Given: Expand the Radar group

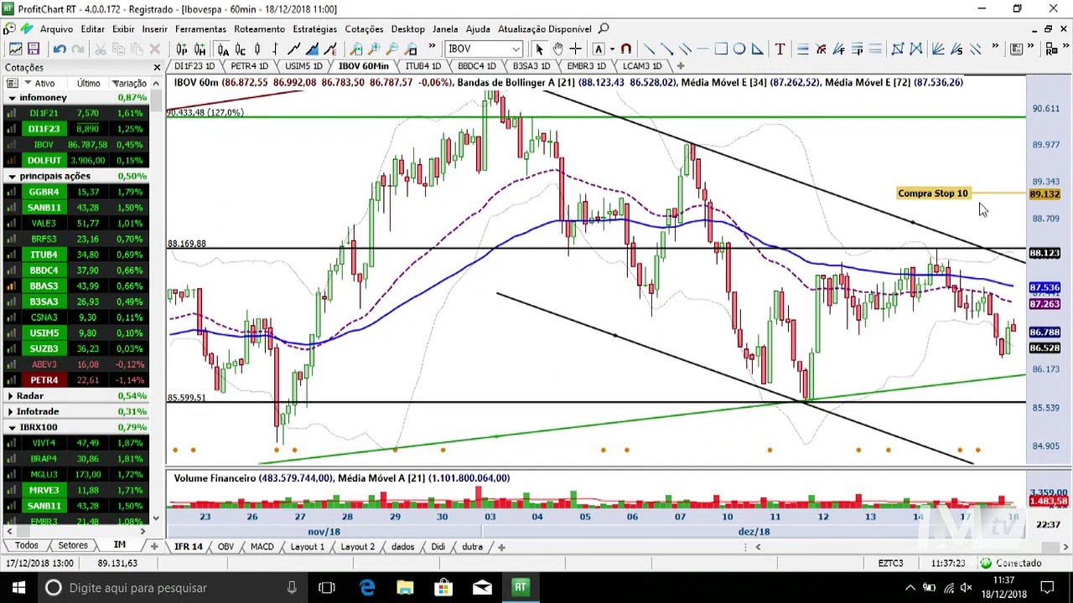Looking at the screenshot, I should click(10, 396).
